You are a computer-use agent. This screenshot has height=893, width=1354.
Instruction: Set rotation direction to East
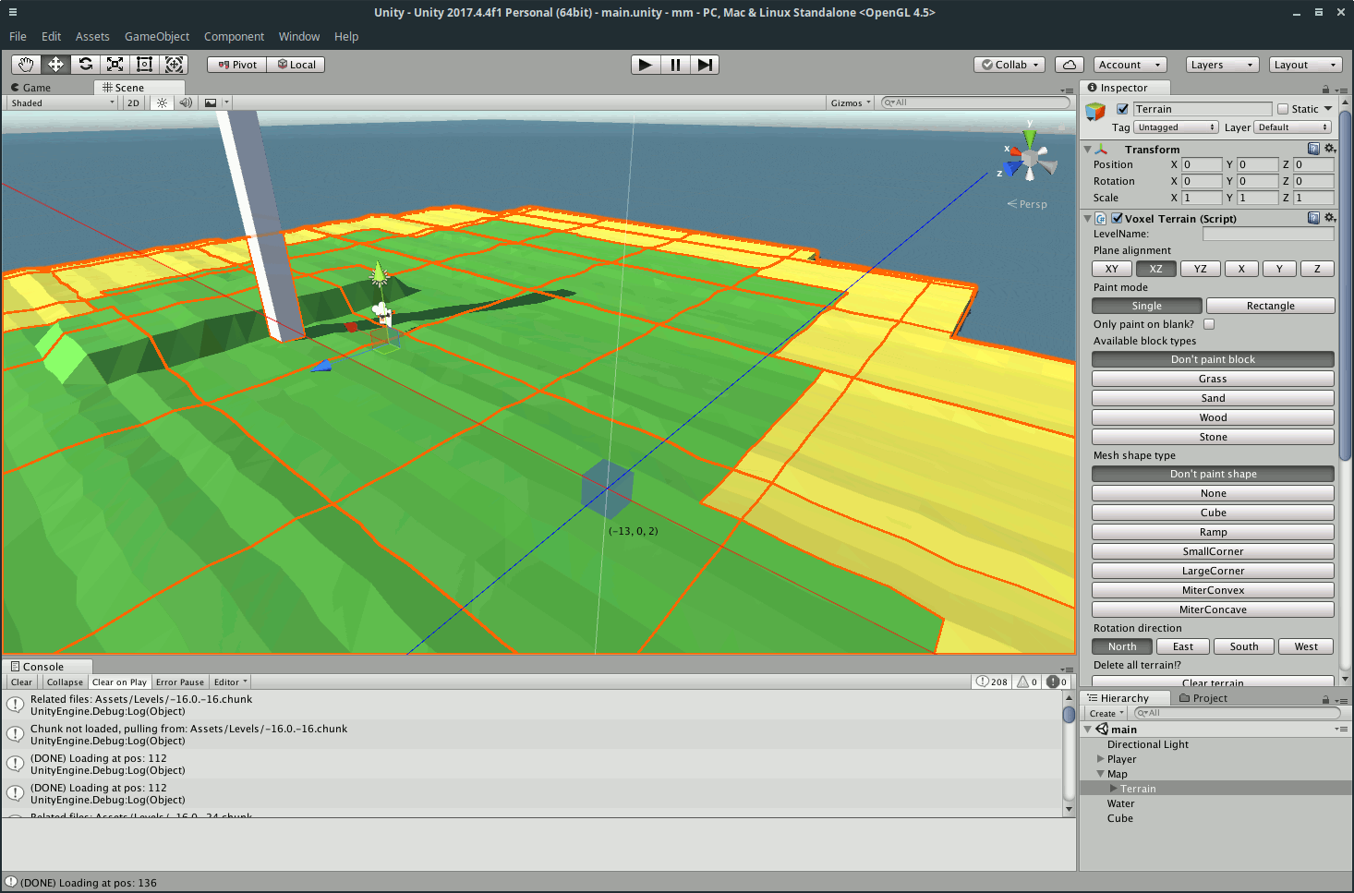pyautogui.click(x=1183, y=646)
